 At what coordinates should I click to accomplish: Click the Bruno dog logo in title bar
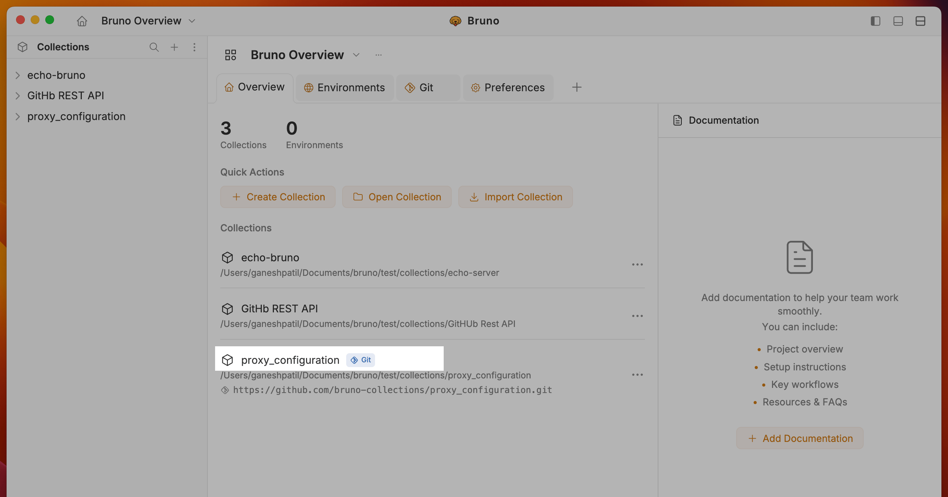(x=455, y=21)
